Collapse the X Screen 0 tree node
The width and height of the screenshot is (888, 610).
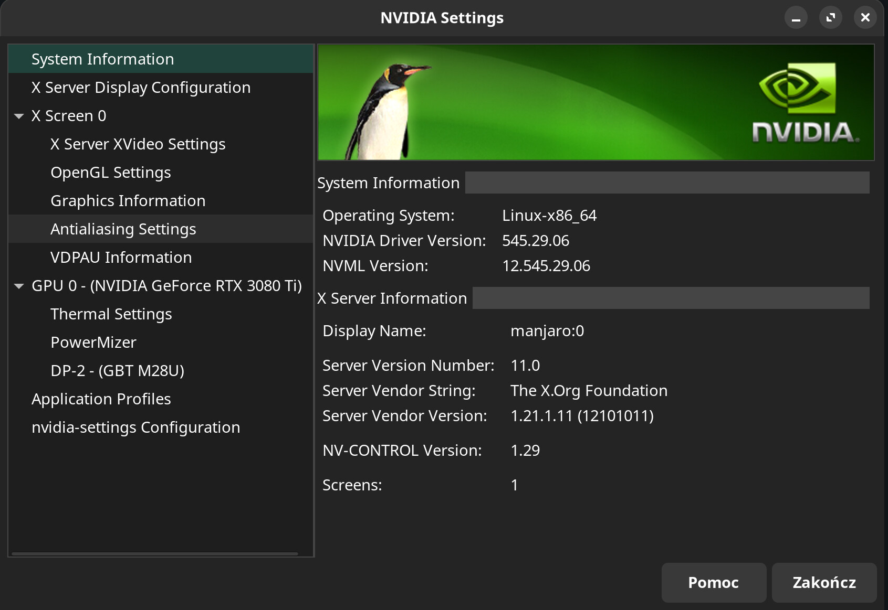point(19,116)
